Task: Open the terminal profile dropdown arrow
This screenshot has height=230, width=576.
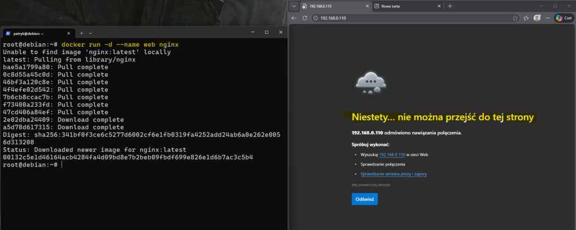Action: click(91, 33)
